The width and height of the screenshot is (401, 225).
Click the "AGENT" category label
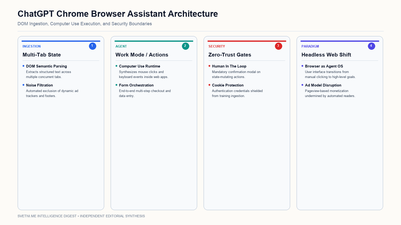click(121, 46)
